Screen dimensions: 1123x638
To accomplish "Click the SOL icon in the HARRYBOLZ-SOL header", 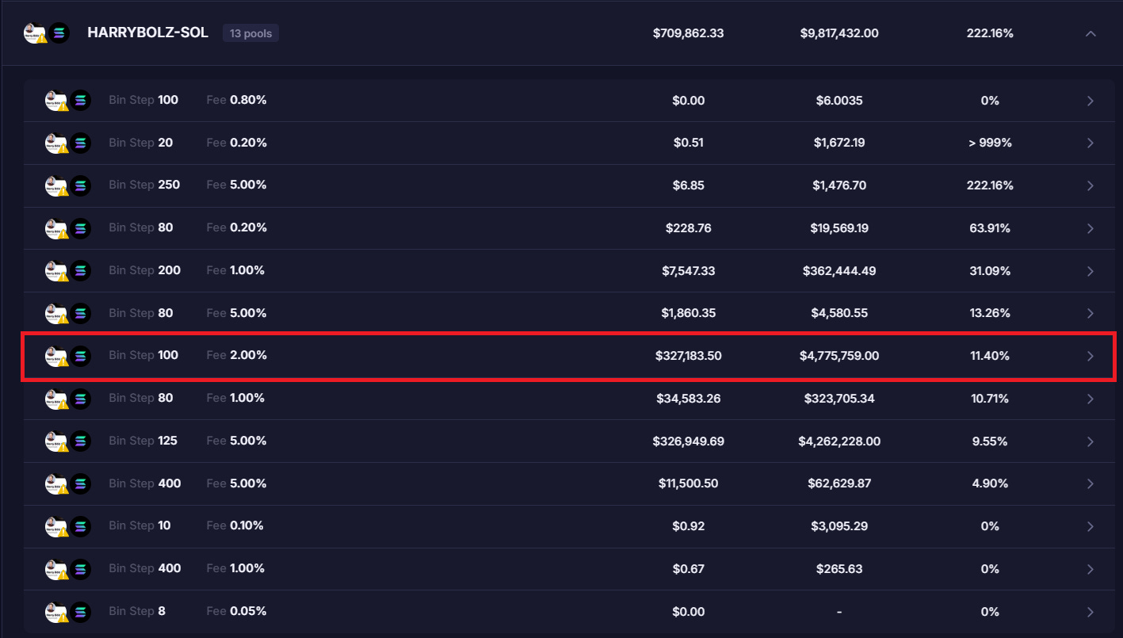I will (x=59, y=33).
